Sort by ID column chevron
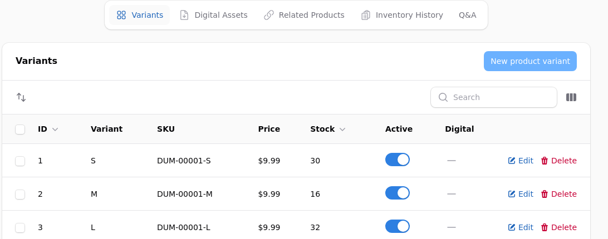 55,130
